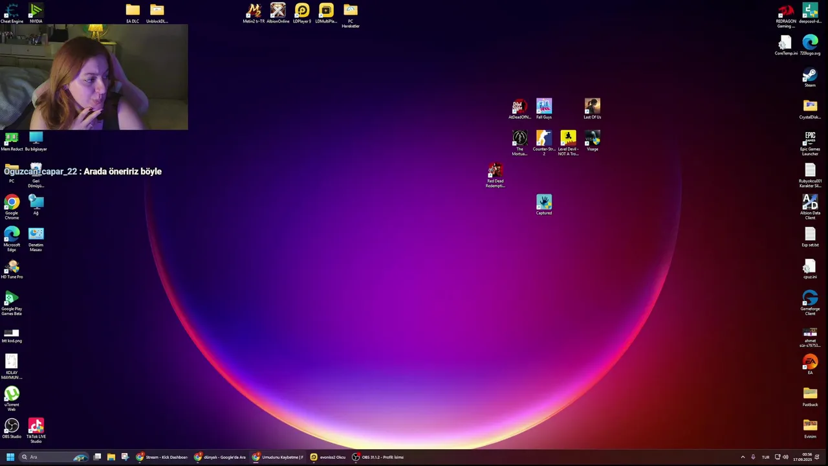The height and width of the screenshot is (466, 828).
Task: Open the Ağ network icon
Action: [x=36, y=205]
